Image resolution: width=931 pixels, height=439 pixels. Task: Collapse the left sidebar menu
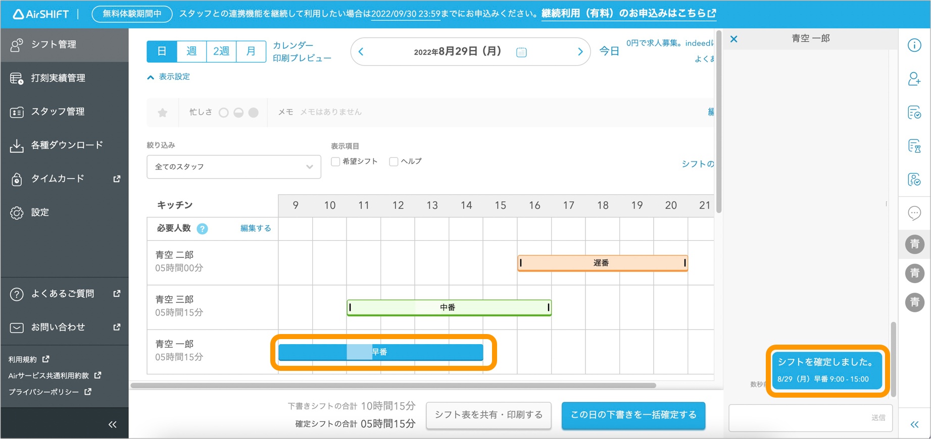[112, 424]
